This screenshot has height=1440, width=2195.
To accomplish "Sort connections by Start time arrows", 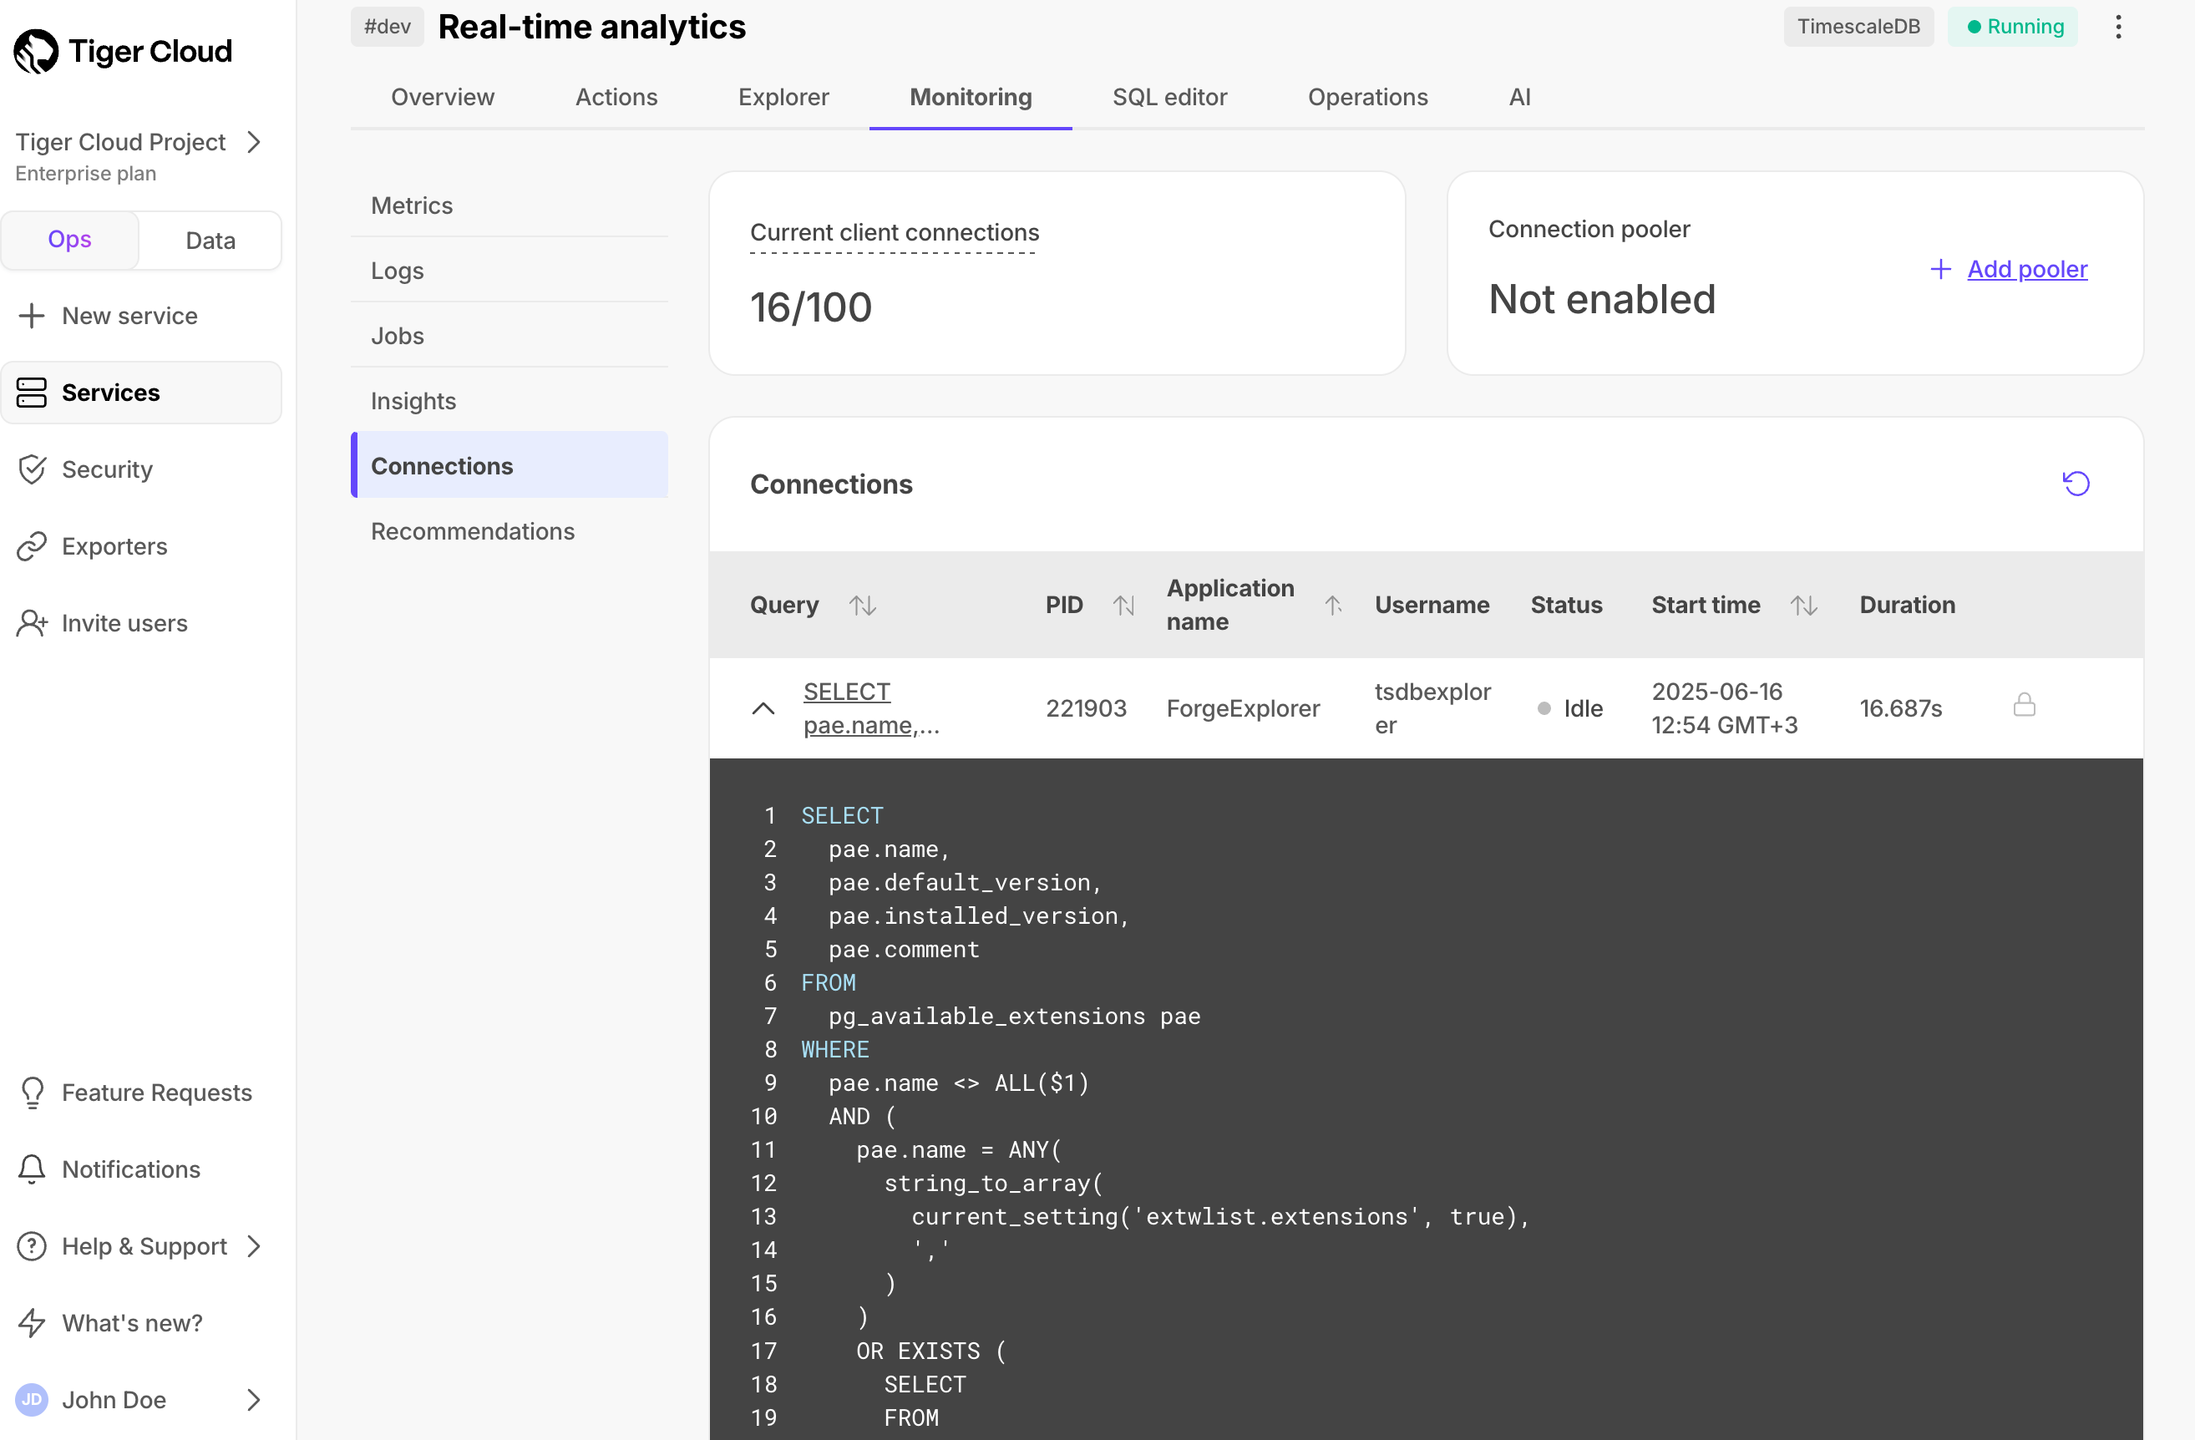I will [1803, 605].
